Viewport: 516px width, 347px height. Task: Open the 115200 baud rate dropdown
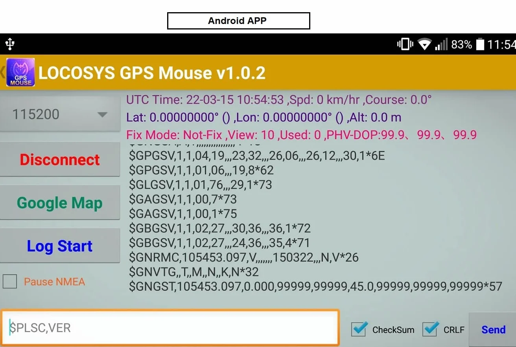coord(60,114)
